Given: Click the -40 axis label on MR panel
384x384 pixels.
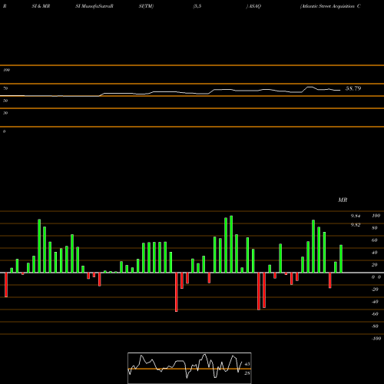Looking at the screenshot, I should point(375,302).
